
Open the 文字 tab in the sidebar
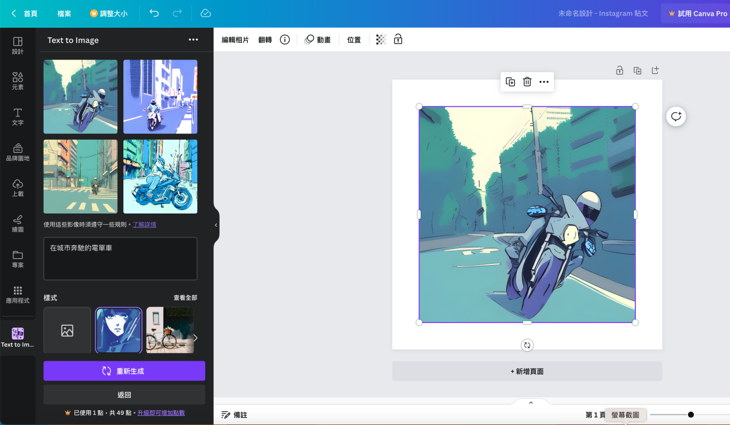pos(18,117)
